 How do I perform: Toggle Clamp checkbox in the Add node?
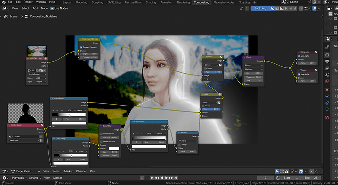(203, 106)
